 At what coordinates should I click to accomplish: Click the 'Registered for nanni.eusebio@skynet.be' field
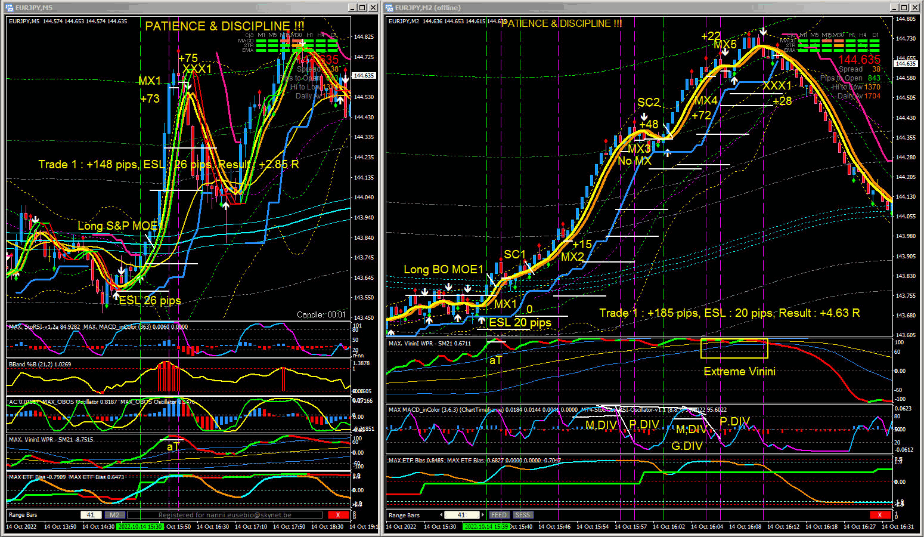[x=225, y=515]
